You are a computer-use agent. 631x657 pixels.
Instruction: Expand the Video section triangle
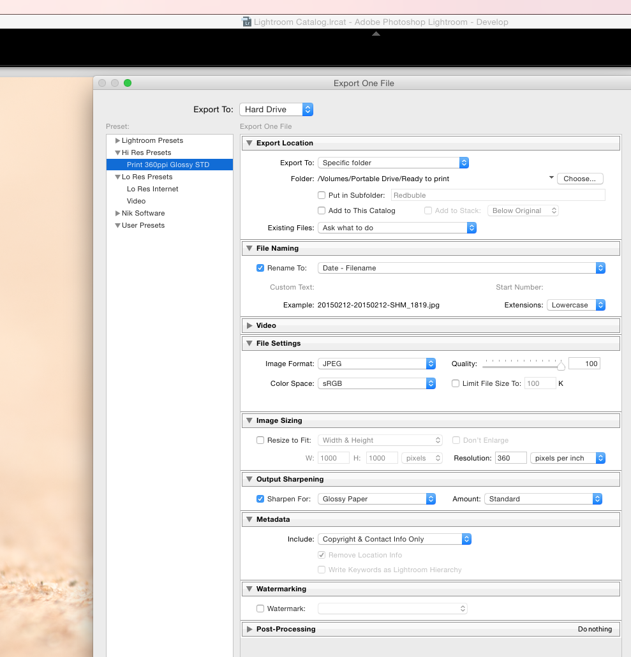(x=249, y=326)
